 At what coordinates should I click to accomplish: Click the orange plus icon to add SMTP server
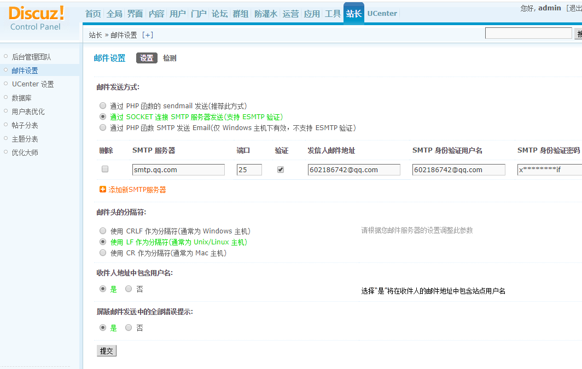(x=103, y=190)
